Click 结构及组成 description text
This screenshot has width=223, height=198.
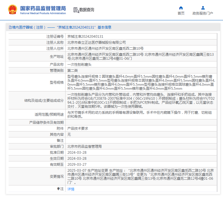(141, 101)
